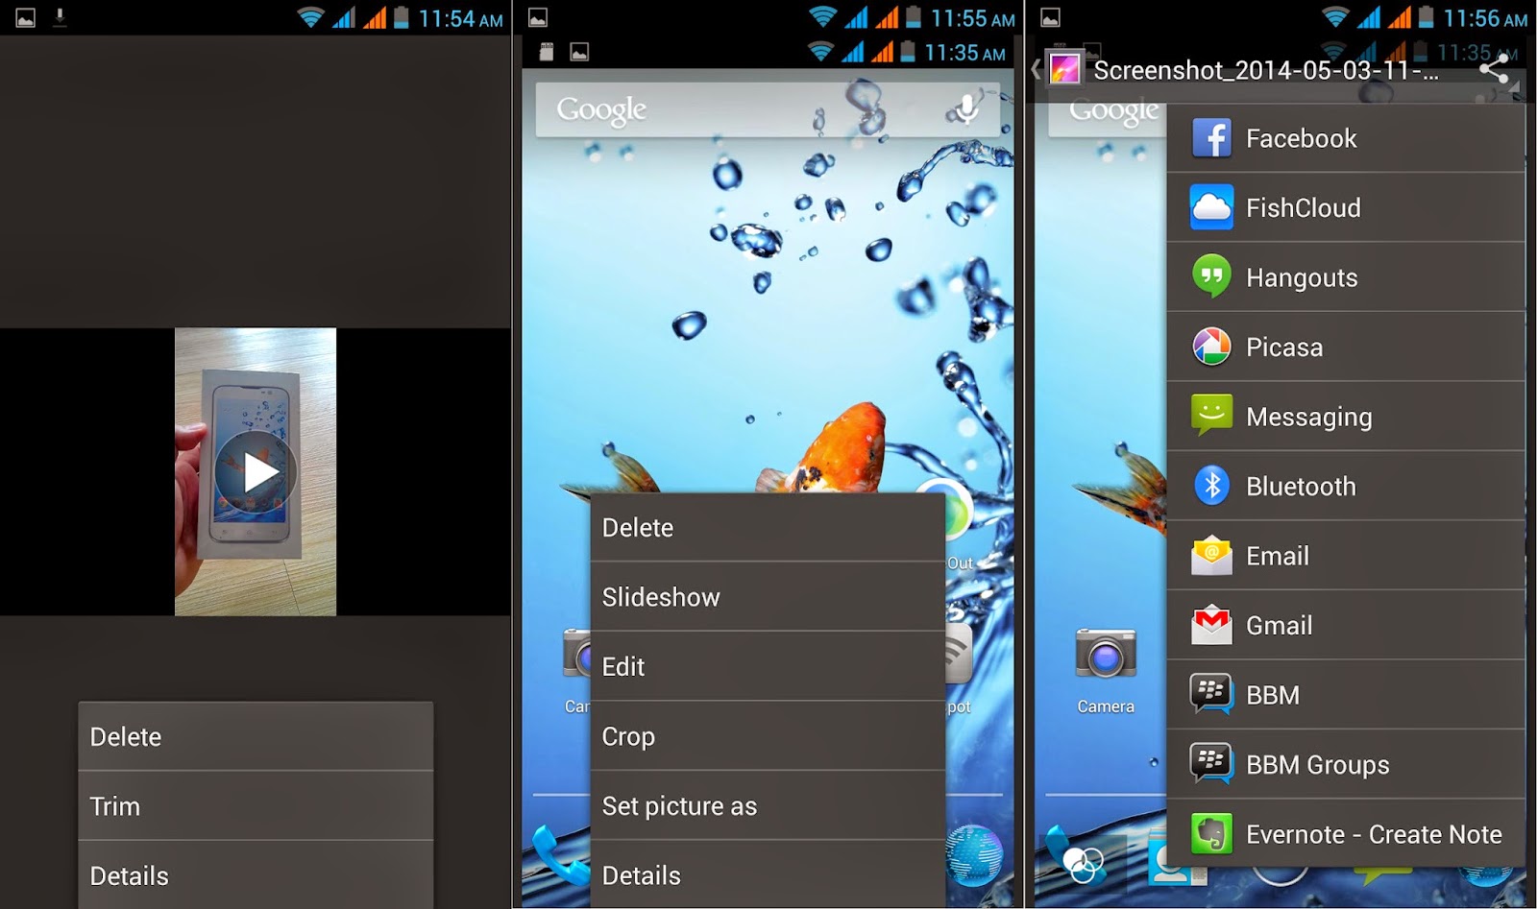Tap the orange signal bars next to 11:56 AM
Viewport: 1537px width, 909px height.
pos(1399,17)
